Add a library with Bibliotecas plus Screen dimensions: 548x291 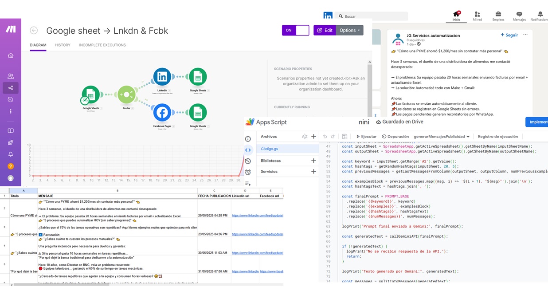tap(313, 161)
